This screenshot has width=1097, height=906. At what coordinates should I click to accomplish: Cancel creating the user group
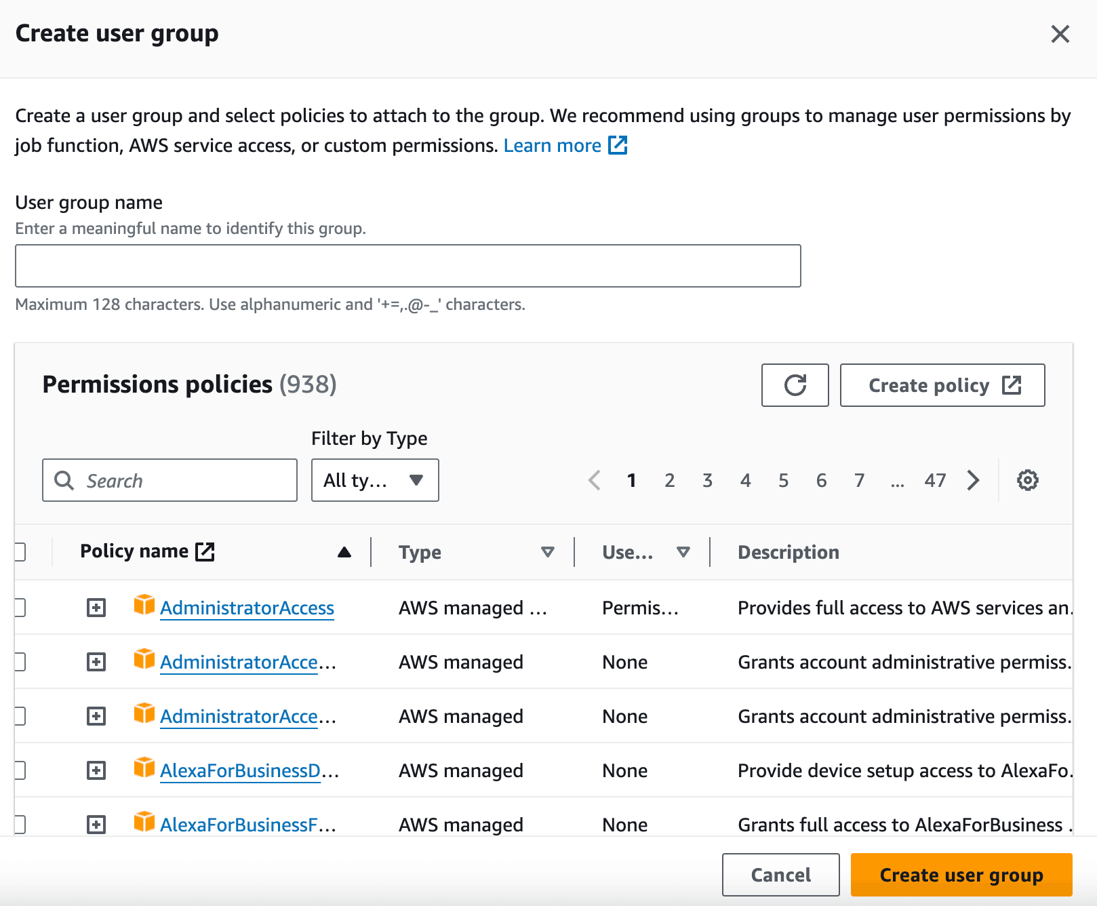(x=780, y=875)
